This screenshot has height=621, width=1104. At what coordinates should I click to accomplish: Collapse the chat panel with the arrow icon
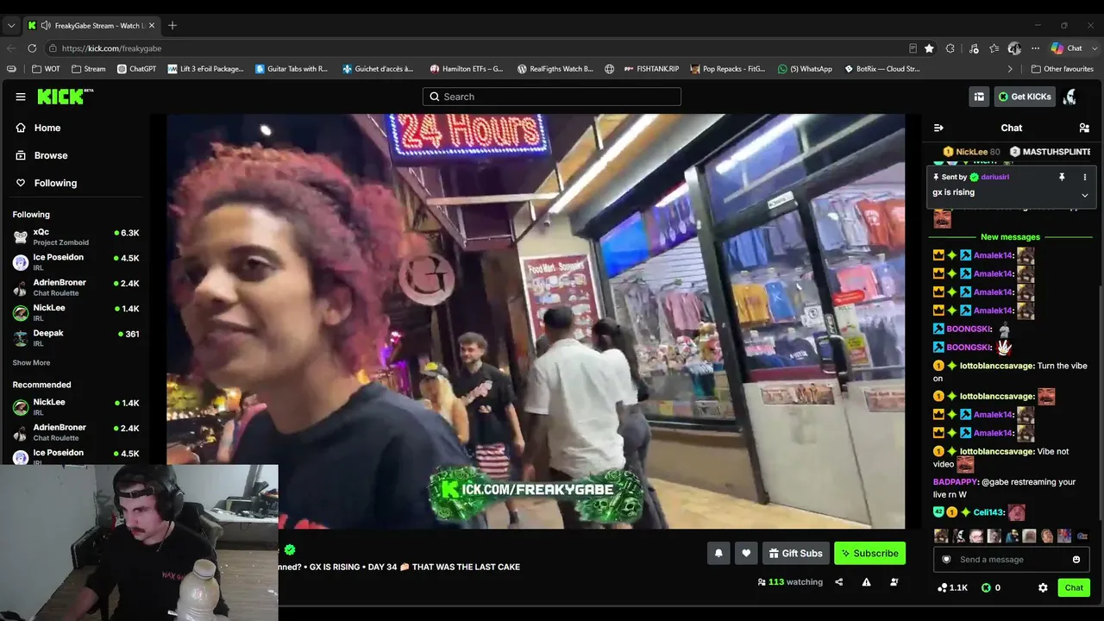click(x=938, y=128)
